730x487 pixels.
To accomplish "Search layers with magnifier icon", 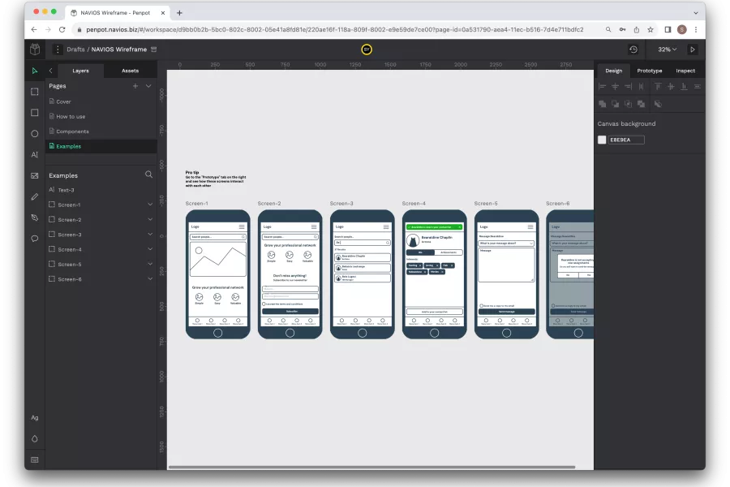I will (148, 175).
